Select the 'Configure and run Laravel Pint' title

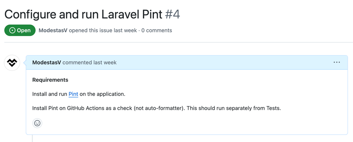coord(83,15)
